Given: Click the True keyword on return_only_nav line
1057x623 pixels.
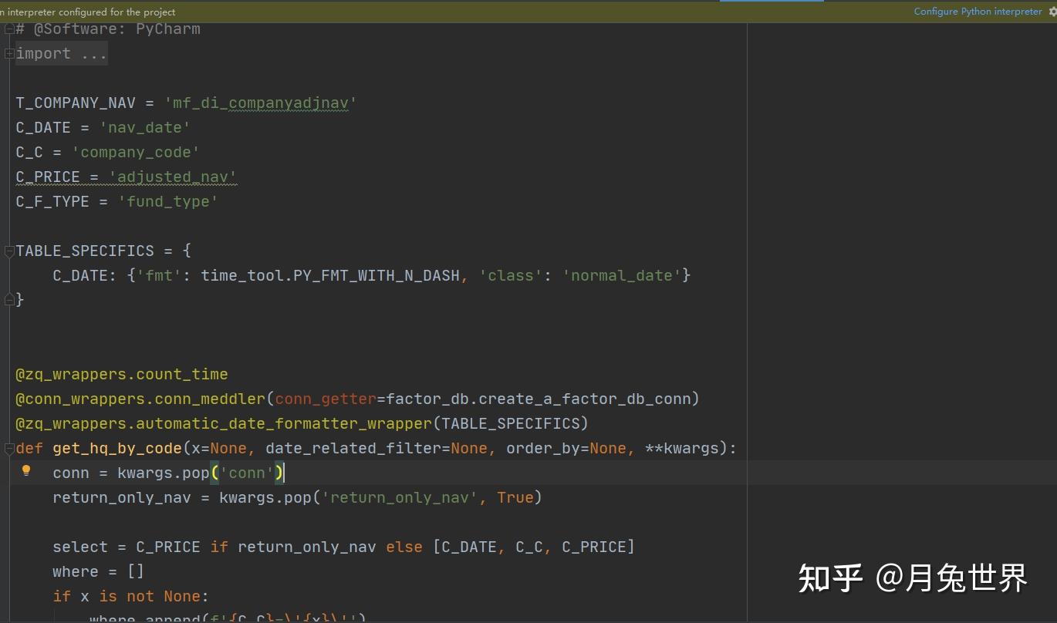Looking at the screenshot, I should click(515, 498).
